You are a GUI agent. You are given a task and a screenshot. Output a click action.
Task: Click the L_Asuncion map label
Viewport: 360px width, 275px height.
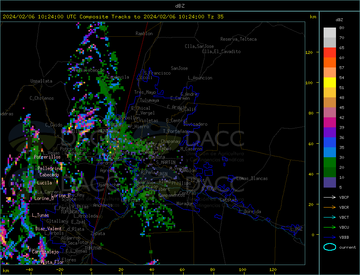[x=200, y=78]
